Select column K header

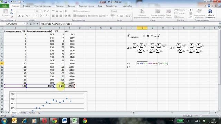point(142,28)
